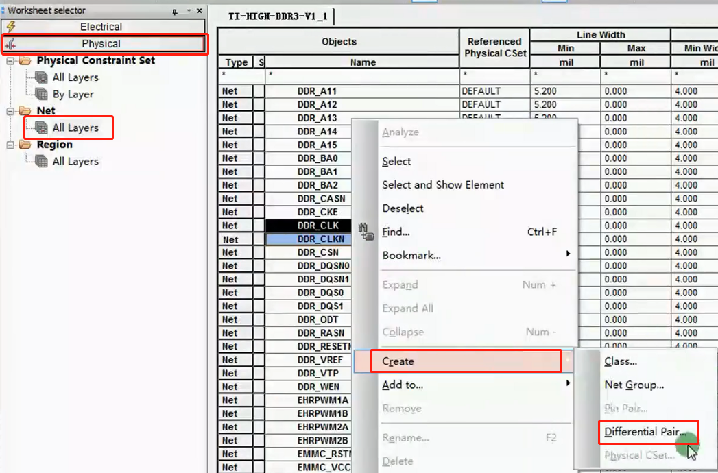Close the Worksheet selector panel
Image resolution: width=718 pixels, height=473 pixels.
click(x=199, y=10)
